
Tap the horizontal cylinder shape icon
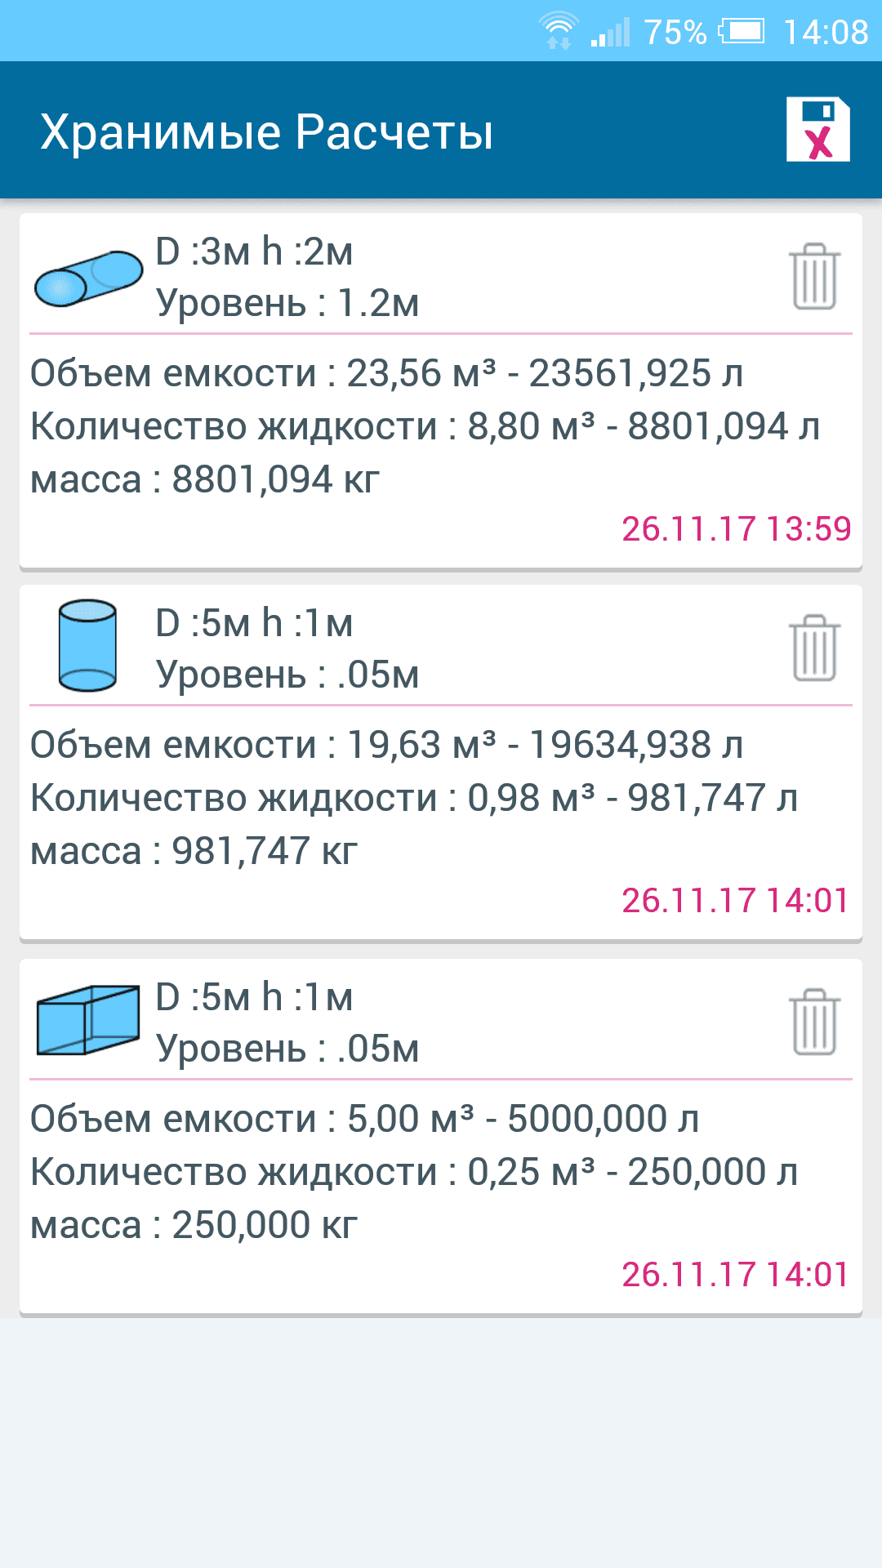[x=88, y=278]
